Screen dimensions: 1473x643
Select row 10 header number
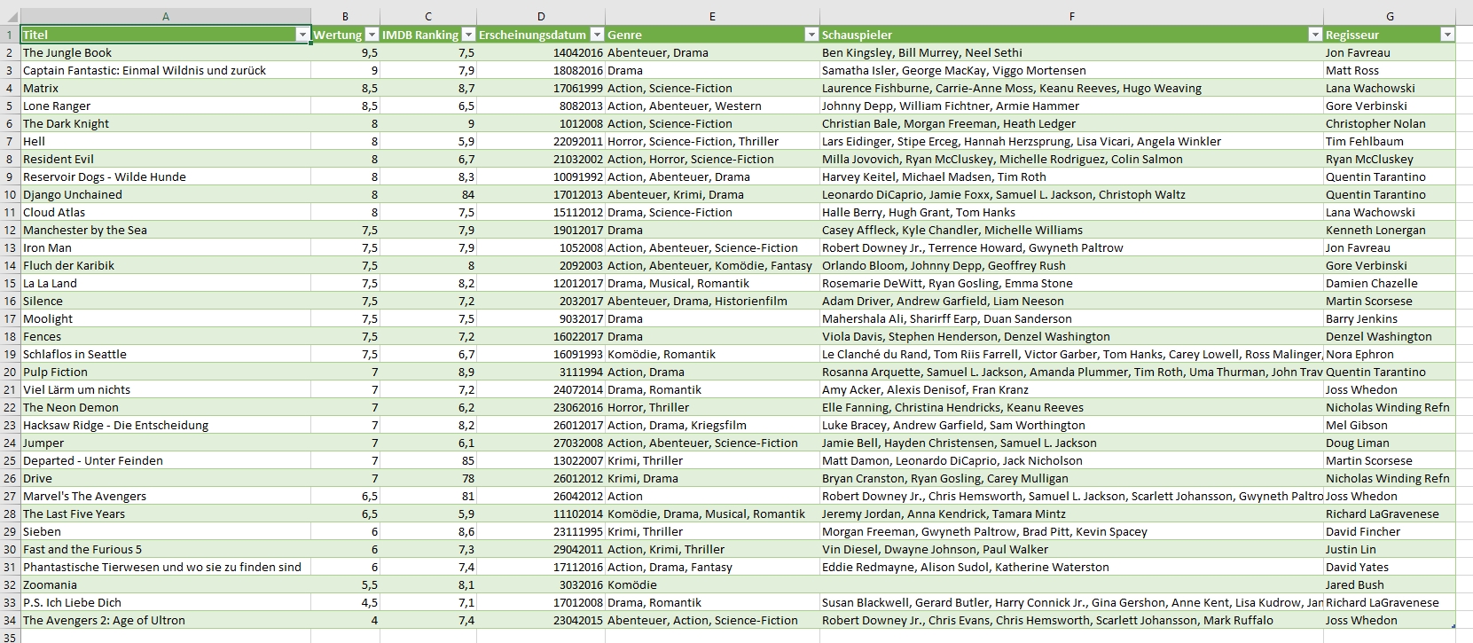point(10,194)
